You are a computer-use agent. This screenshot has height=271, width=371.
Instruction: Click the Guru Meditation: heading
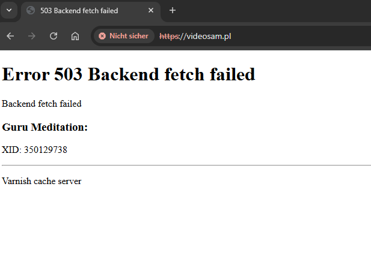(x=44, y=127)
